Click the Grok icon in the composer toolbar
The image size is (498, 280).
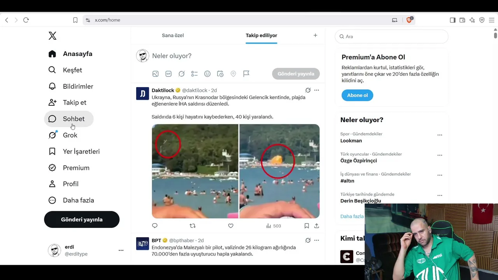click(x=181, y=74)
